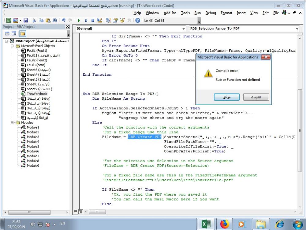Viewport: 306px width, 230px height.
Task: Collapse the Modules folder
Action: click(x=12, y=123)
